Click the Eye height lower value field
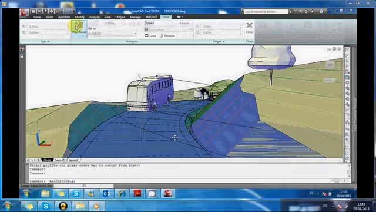The height and width of the screenshot is (212, 376). point(47,32)
